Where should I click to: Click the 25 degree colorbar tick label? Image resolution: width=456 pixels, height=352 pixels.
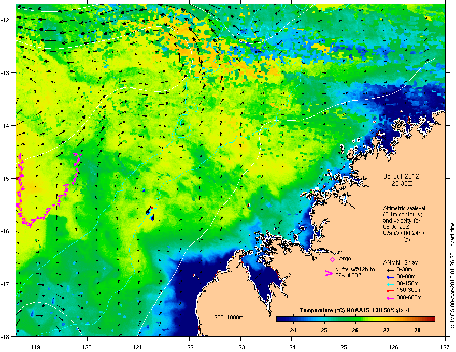pyautogui.click(x=324, y=330)
